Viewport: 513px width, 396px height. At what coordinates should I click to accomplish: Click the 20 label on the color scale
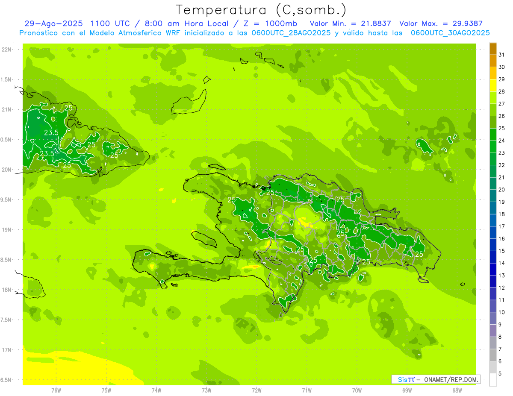pos(502,190)
